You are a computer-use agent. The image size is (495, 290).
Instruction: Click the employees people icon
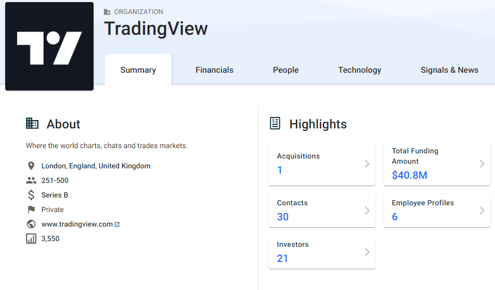coord(31,180)
